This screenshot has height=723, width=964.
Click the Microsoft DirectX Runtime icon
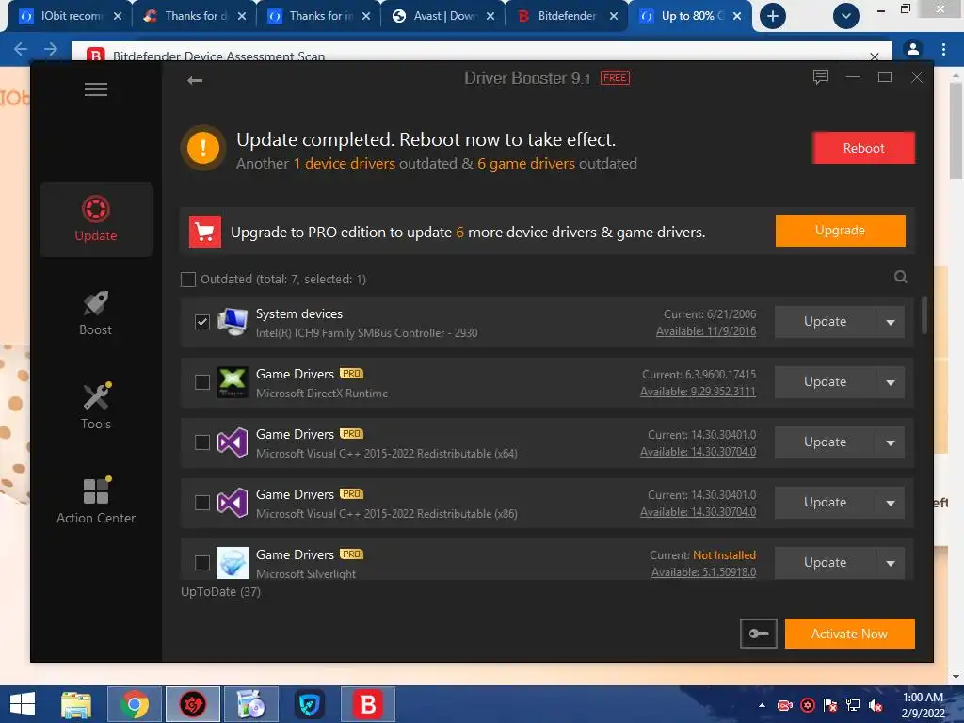[233, 382]
